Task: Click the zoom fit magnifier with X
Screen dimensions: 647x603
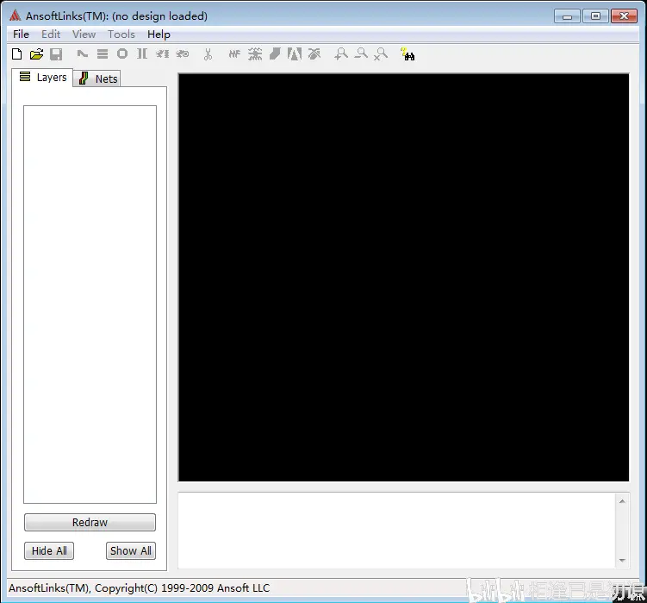Action: 381,54
